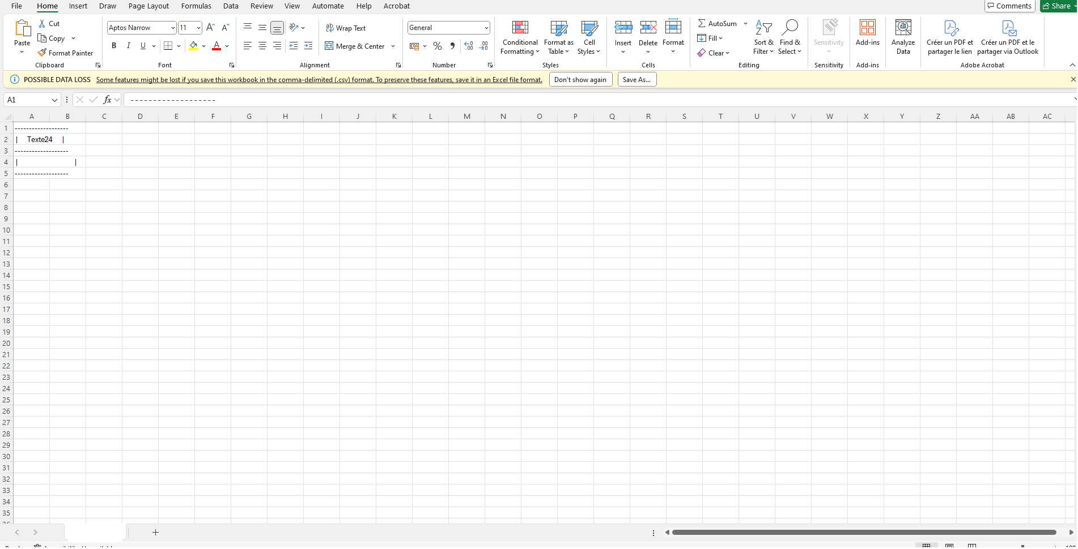The width and height of the screenshot is (1078, 549).
Task: Click the Orientation text rotation icon
Action: coord(294,28)
